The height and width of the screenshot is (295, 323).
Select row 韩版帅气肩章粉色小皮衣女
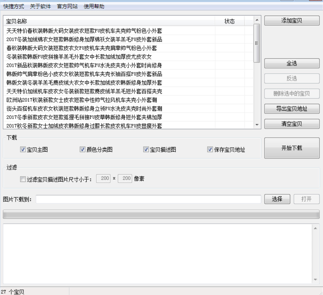point(128,74)
